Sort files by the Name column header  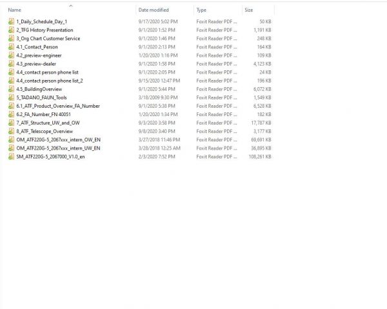15,10
